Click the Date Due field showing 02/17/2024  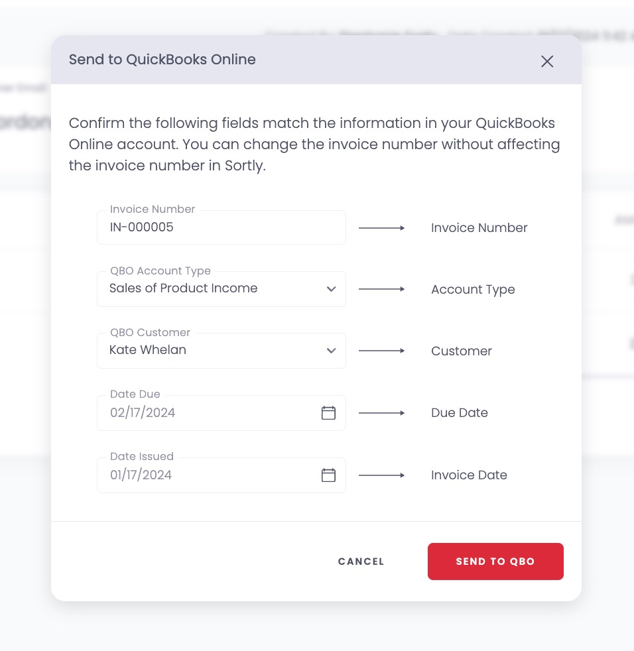[199, 412]
